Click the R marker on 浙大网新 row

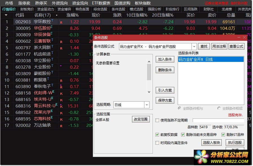(x=61, y=48)
